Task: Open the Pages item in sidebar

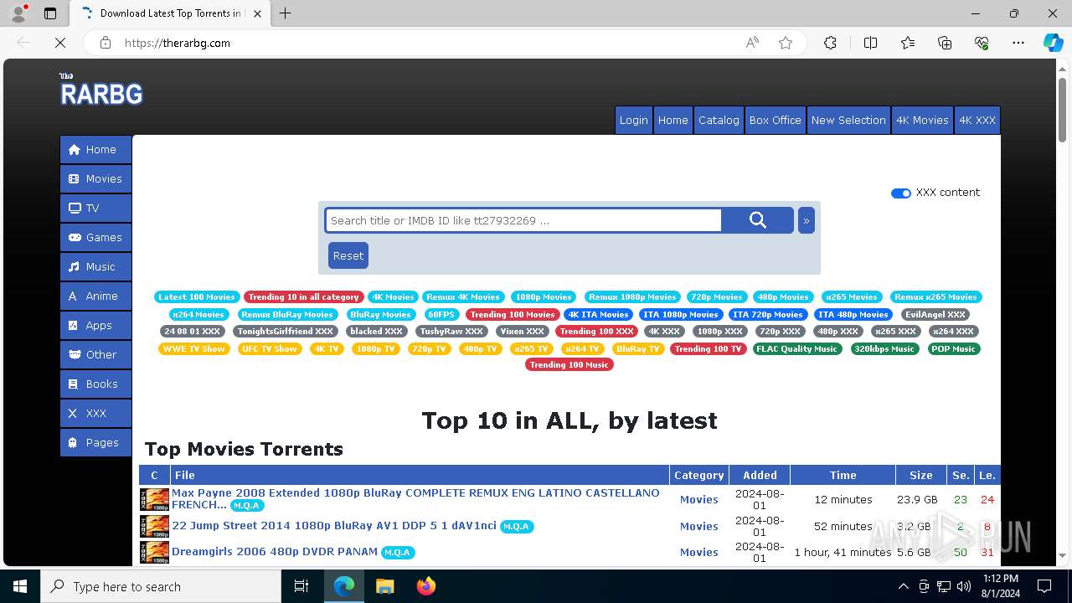Action: click(95, 442)
